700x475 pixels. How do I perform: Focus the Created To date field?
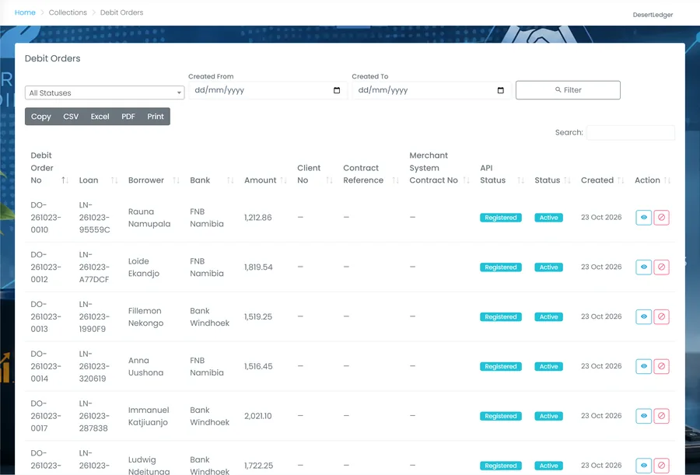coord(431,90)
